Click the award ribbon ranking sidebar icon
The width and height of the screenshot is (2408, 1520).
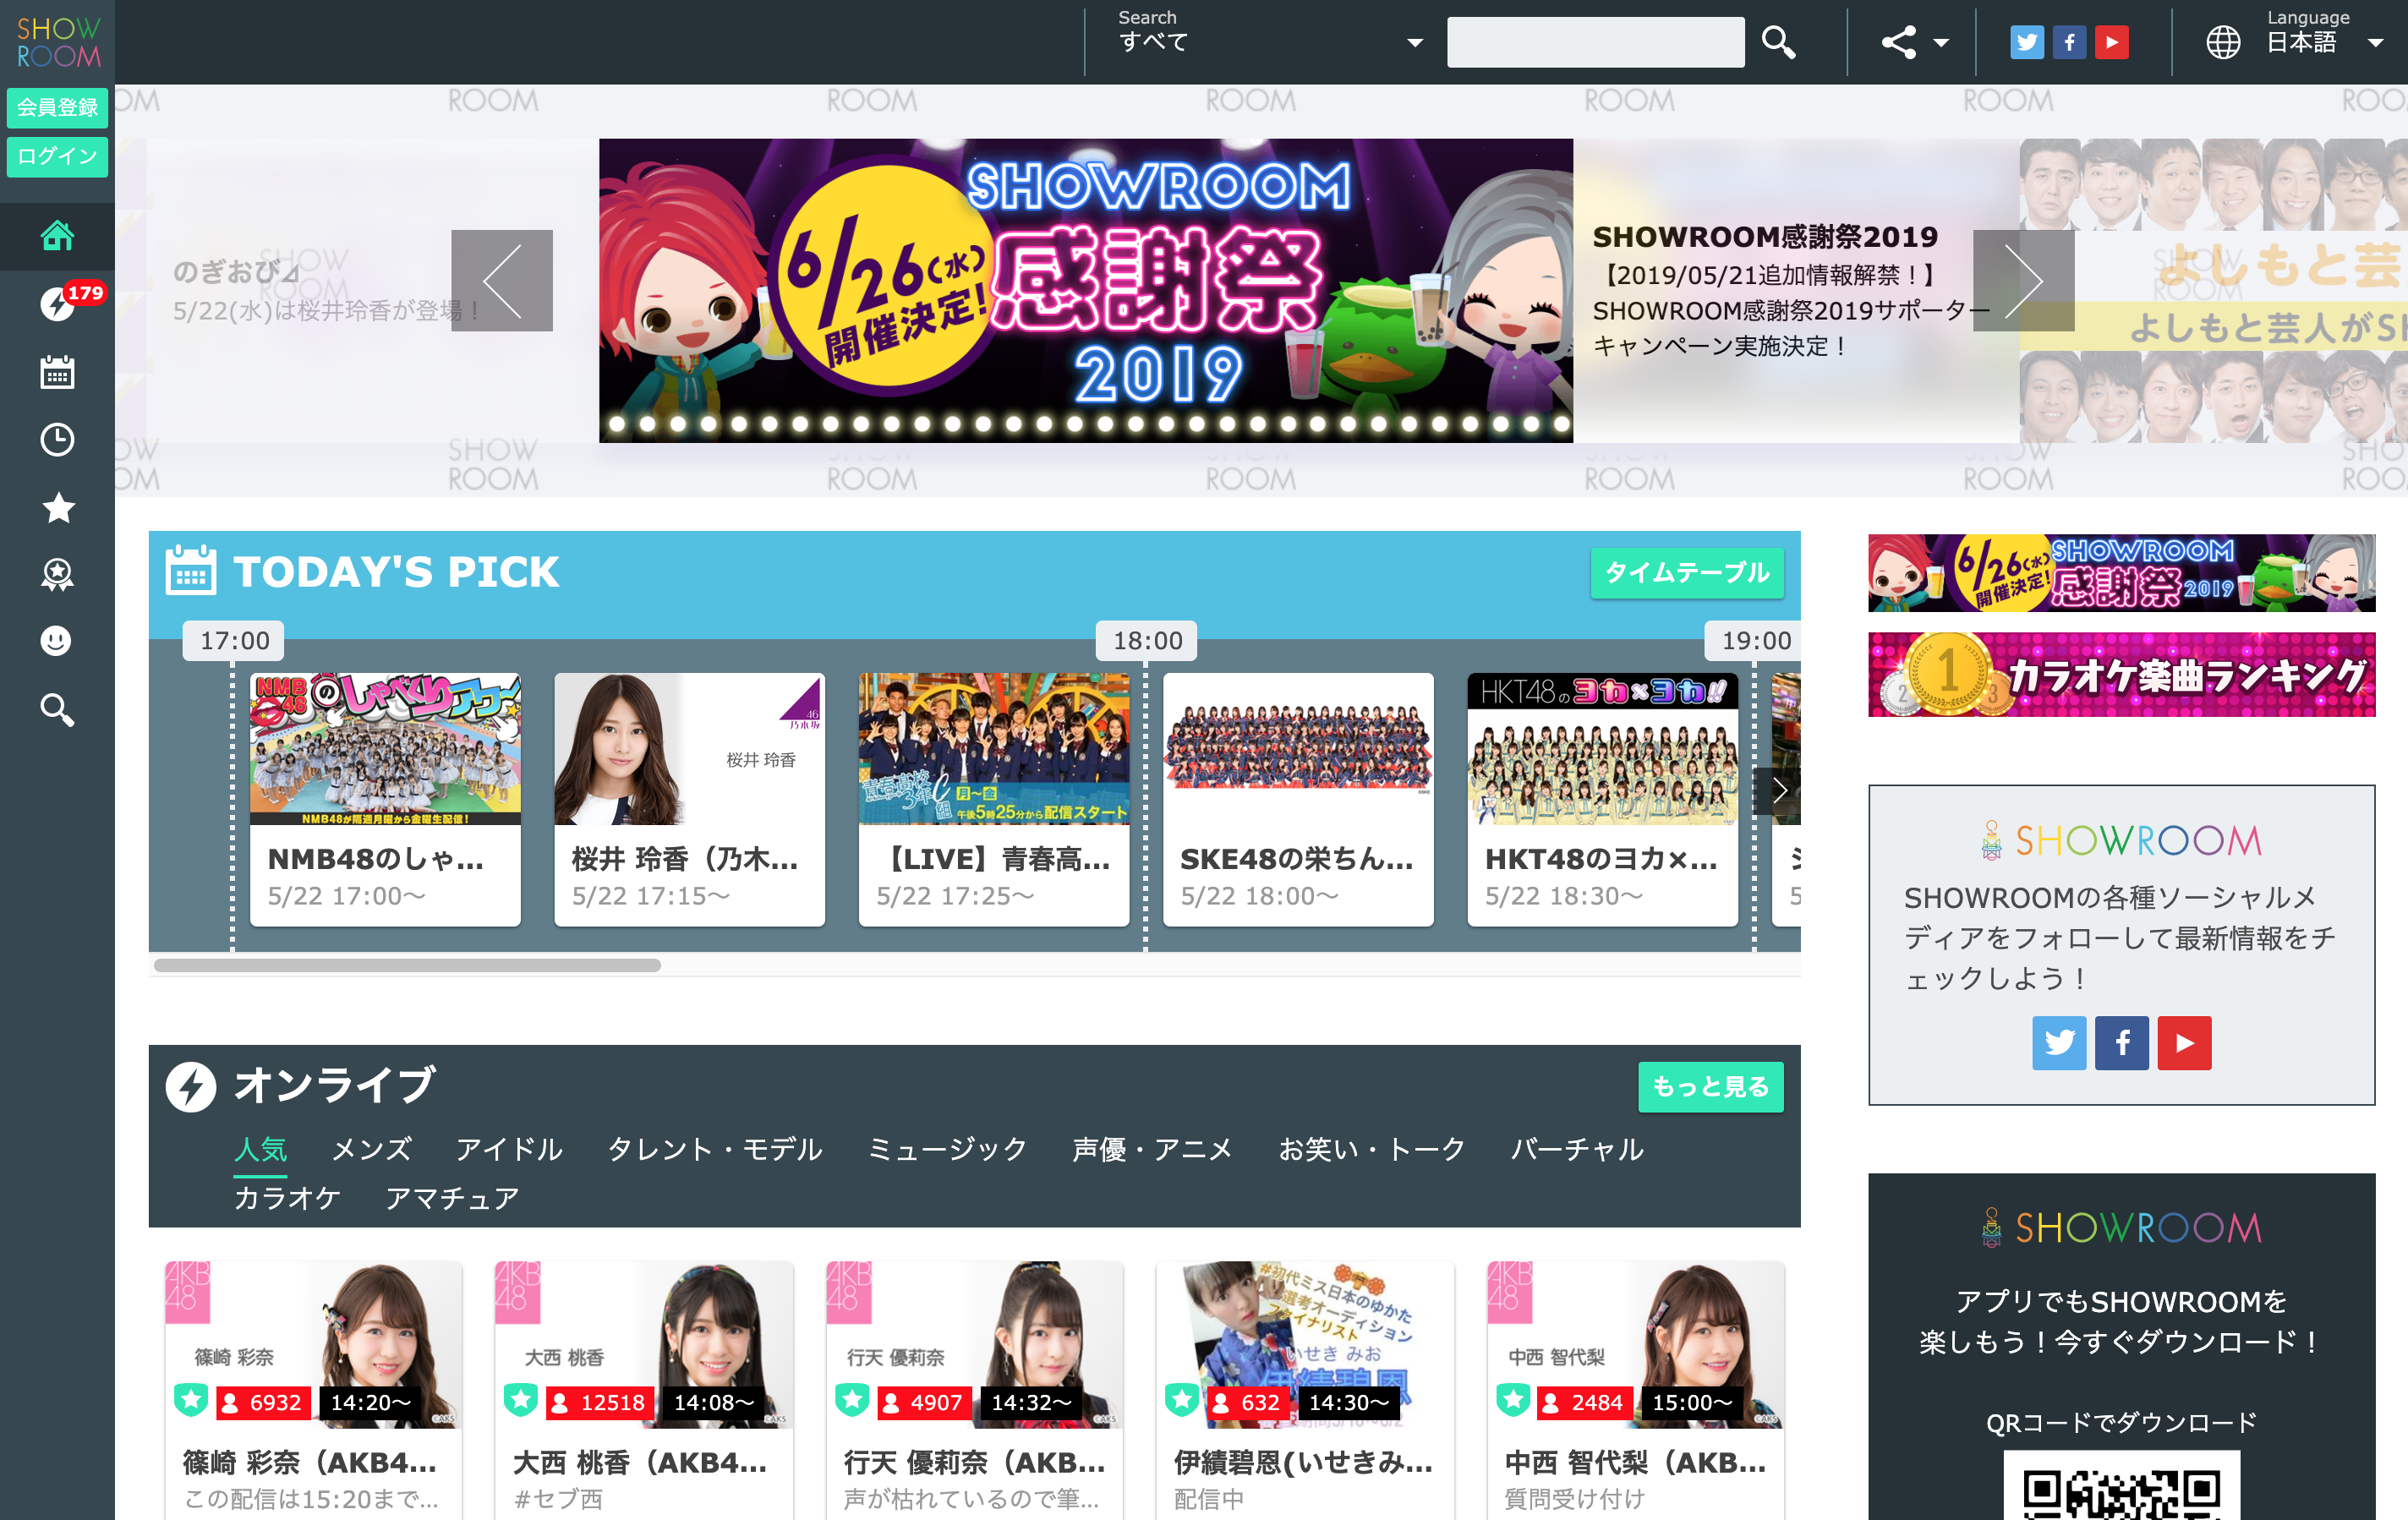(57, 575)
